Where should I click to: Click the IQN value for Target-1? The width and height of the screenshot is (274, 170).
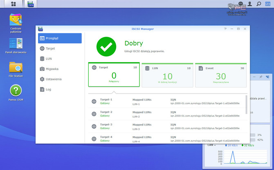[x=205, y=104]
